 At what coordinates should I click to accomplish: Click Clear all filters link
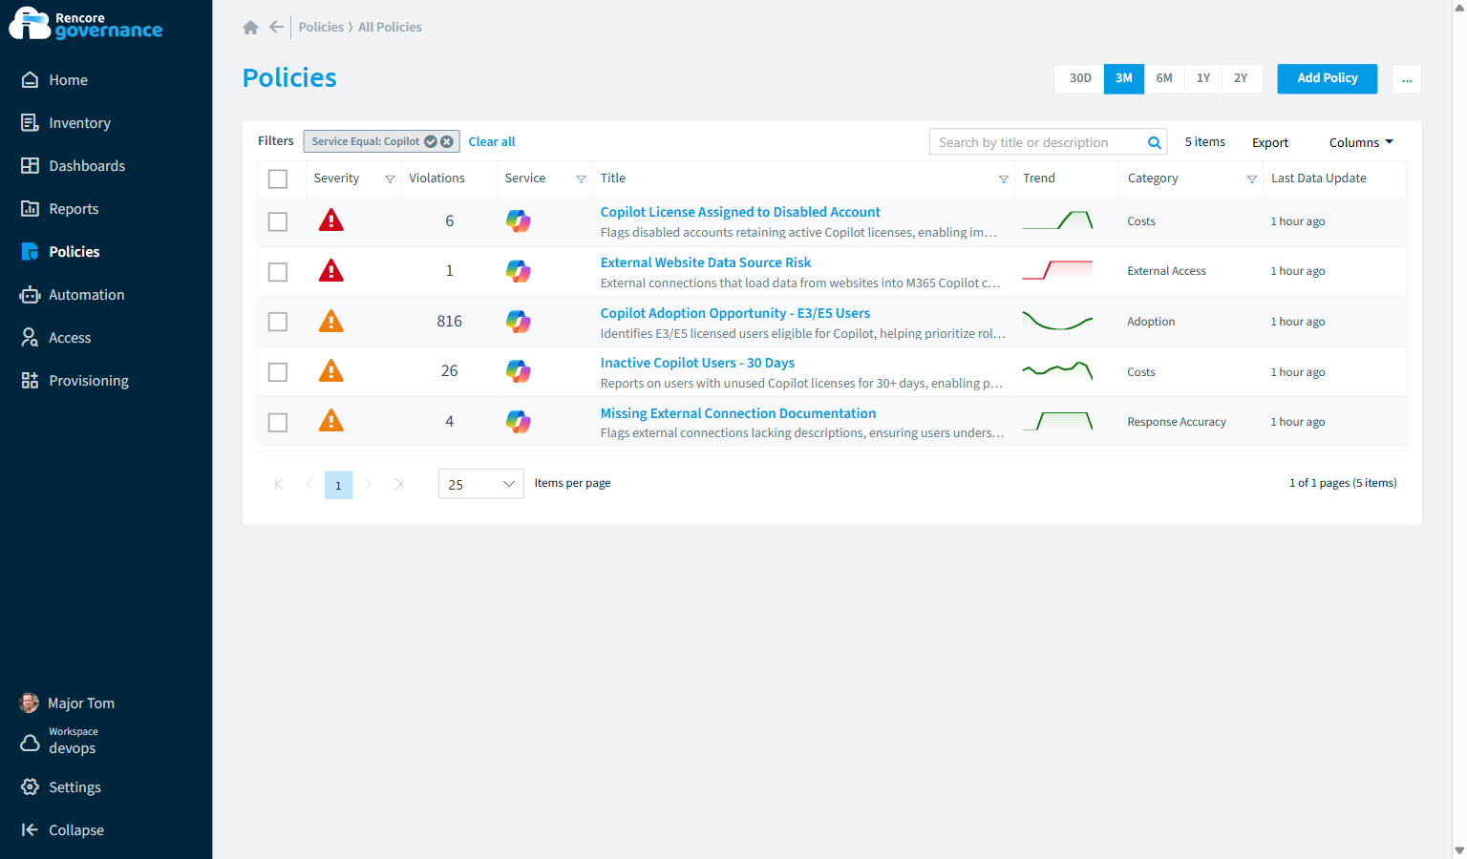coord(492,141)
